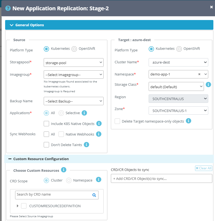Screen dimensions: 215x221
Task: Enable Include K8S Native Objects checkbox
Action: point(46,124)
